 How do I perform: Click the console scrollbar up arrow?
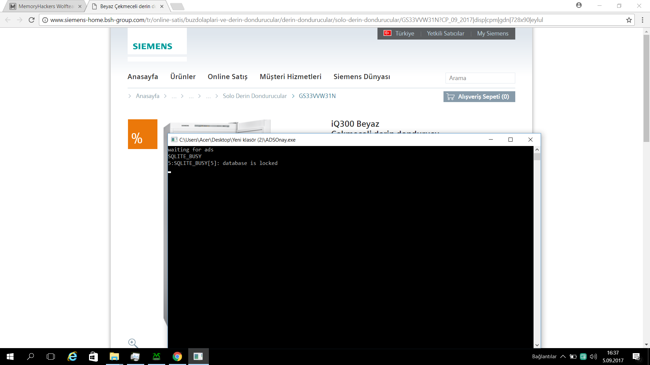tap(537, 149)
